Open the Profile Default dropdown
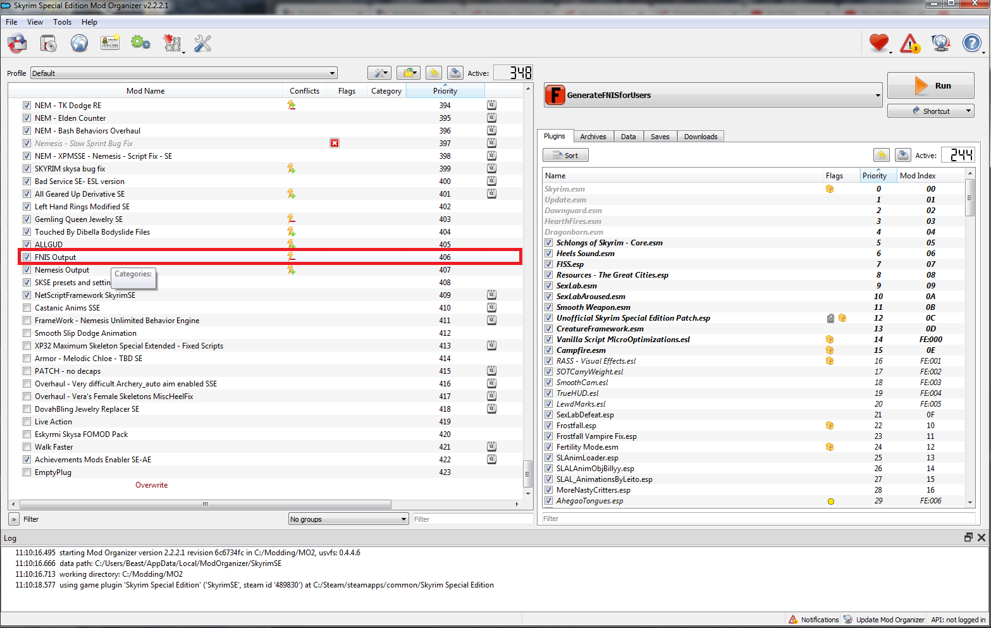The height and width of the screenshot is (628, 991). click(x=184, y=73)
